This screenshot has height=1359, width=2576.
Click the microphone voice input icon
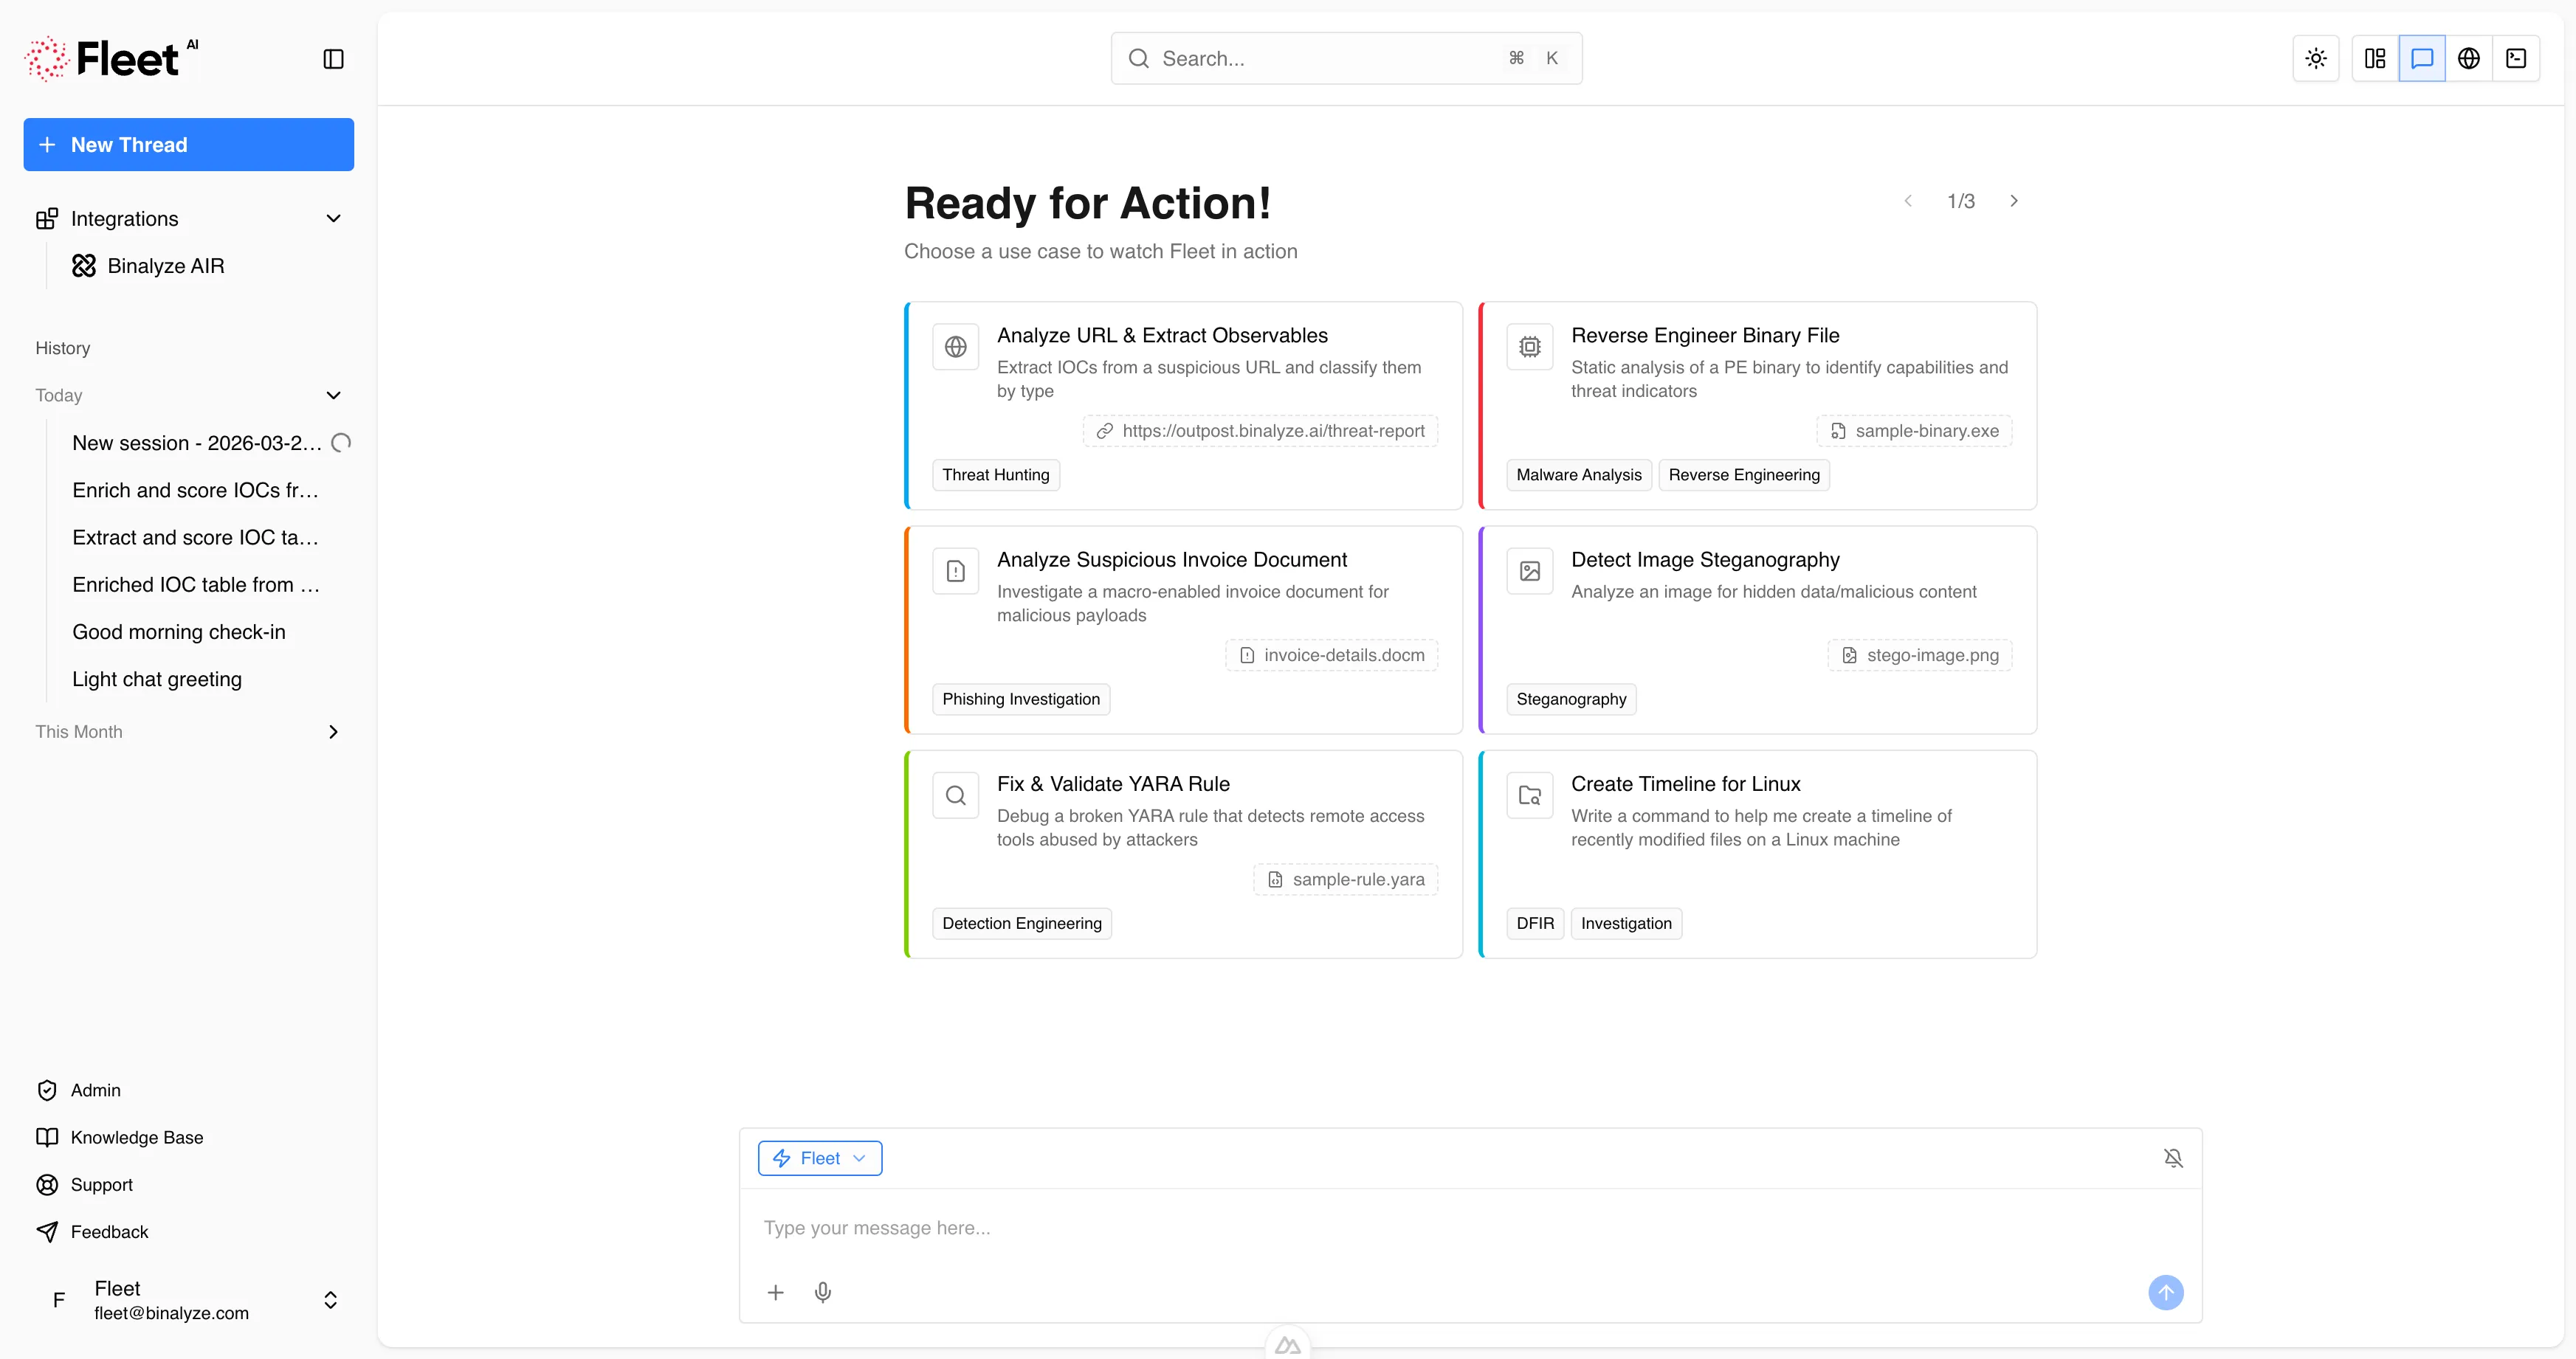823,1292
